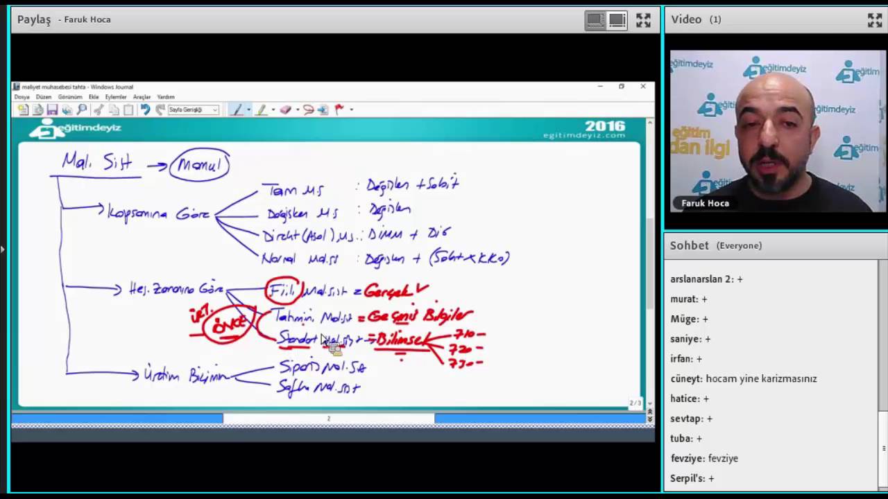Click chat message from tuba
888x499 pixels.
pyautogui.click(x=686, y=439)
